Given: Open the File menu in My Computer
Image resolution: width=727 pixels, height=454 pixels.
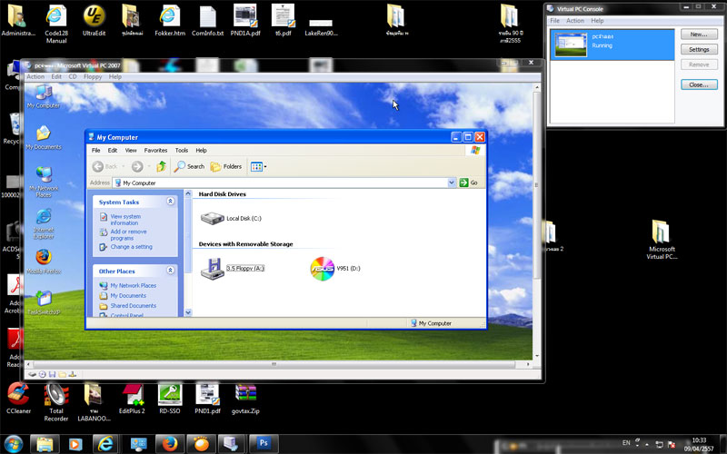Looking at the screenshot, I should 96,150.
